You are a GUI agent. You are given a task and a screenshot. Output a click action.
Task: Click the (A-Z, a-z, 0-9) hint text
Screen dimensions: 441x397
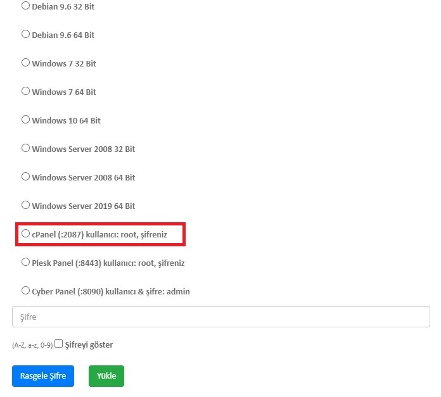[32, 345]
